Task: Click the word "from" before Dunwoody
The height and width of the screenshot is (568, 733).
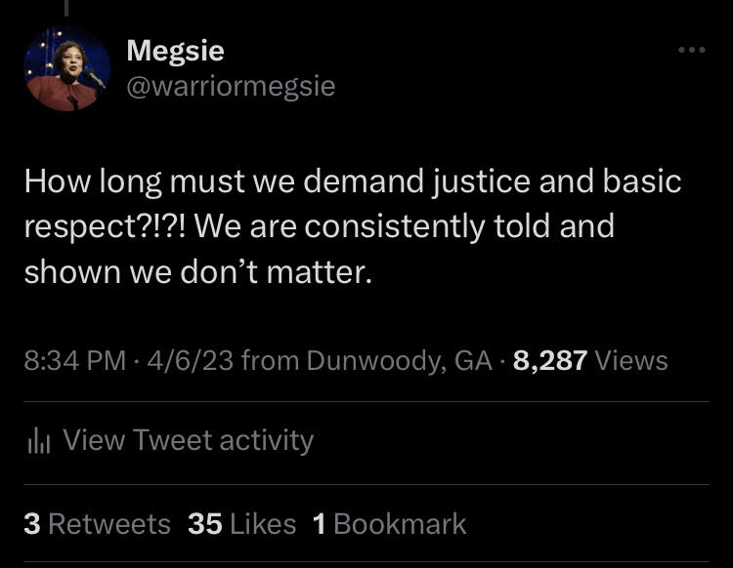Action: pos(269,361)
